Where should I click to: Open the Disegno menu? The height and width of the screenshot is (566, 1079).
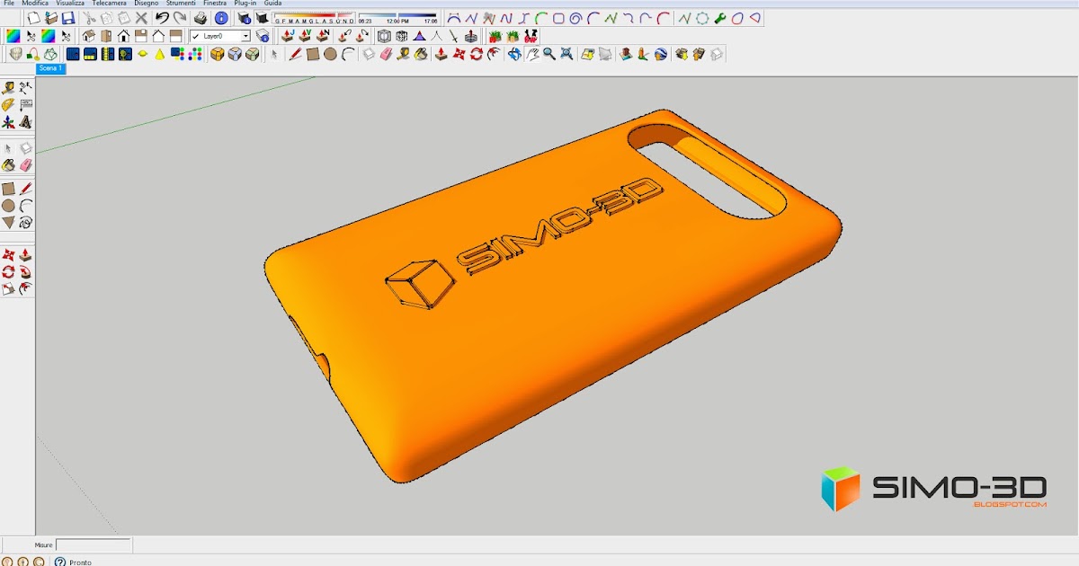point(147,4)
